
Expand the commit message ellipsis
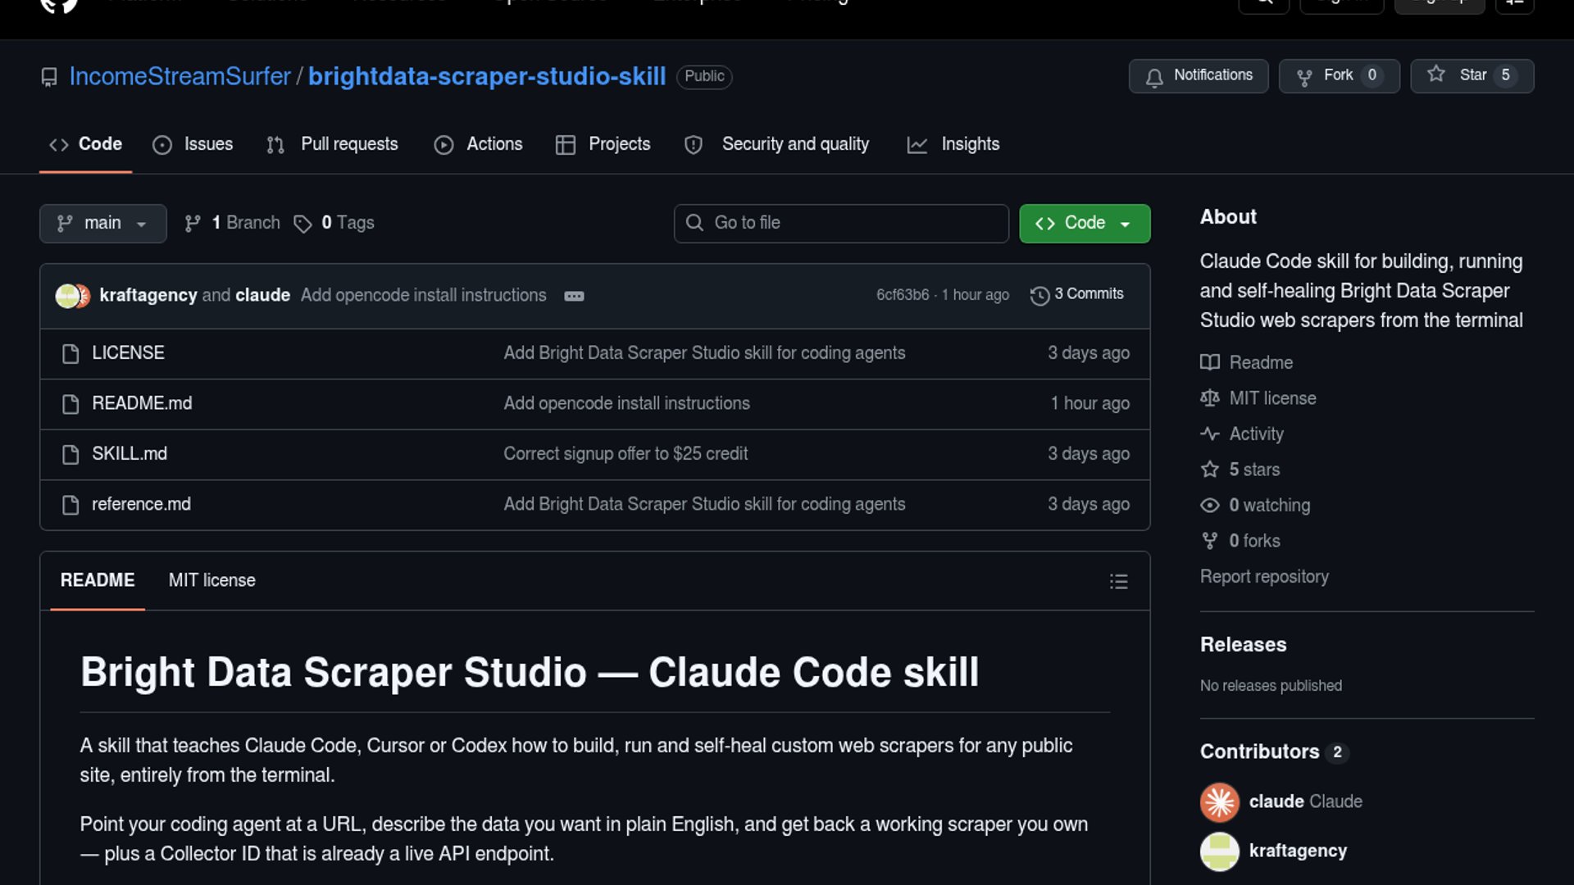(574, 296)
